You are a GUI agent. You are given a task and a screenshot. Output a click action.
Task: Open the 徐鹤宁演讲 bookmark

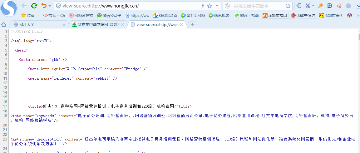pos(303,15)
